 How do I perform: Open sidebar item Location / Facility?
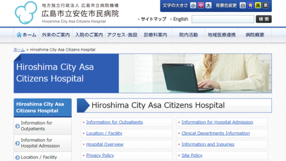point(43,157)
